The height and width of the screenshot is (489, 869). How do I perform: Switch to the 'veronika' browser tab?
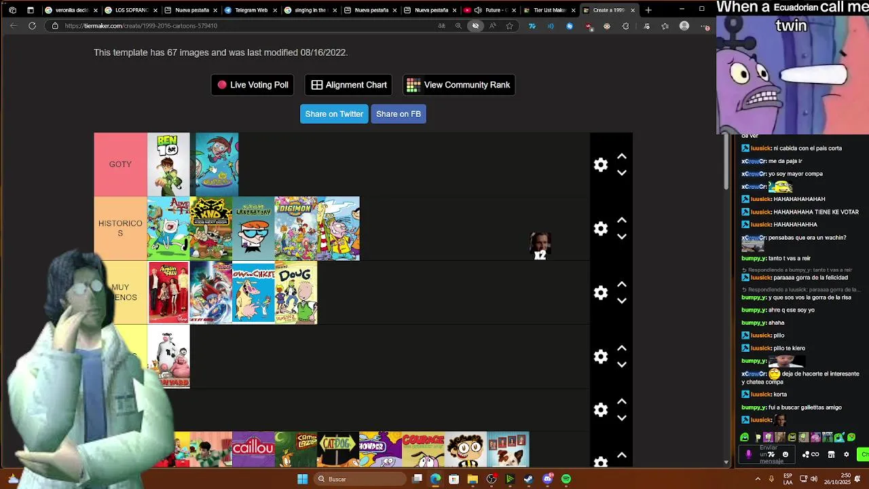coord(71,10)
